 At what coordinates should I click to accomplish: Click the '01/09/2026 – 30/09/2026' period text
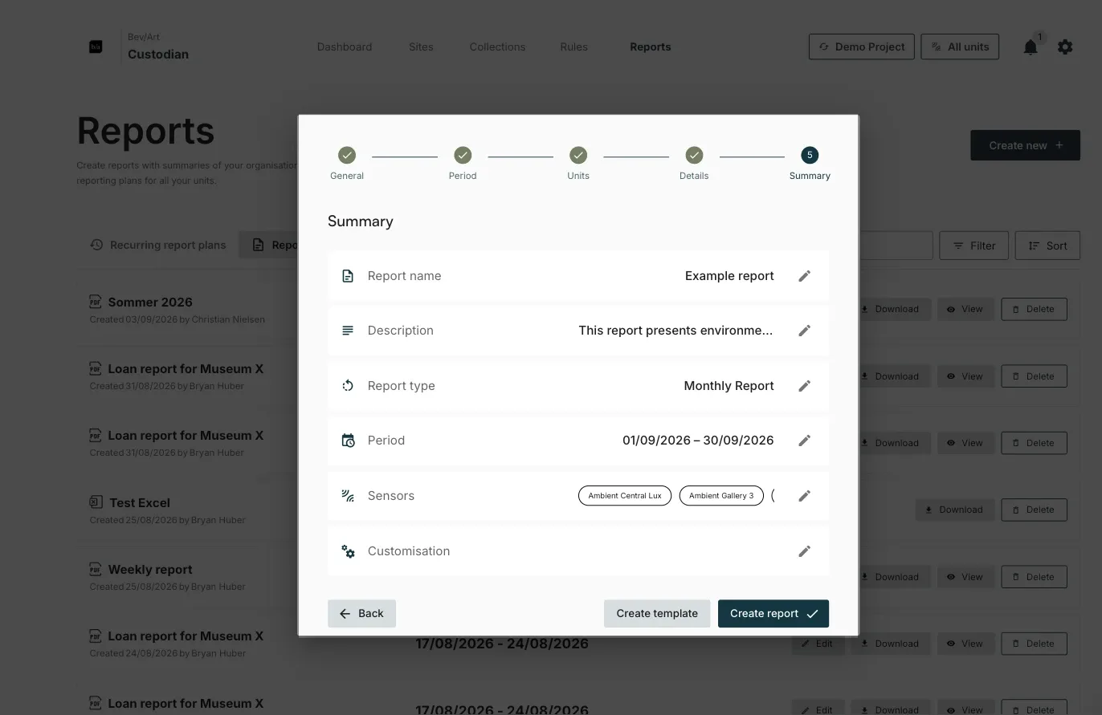pos(698,441)
